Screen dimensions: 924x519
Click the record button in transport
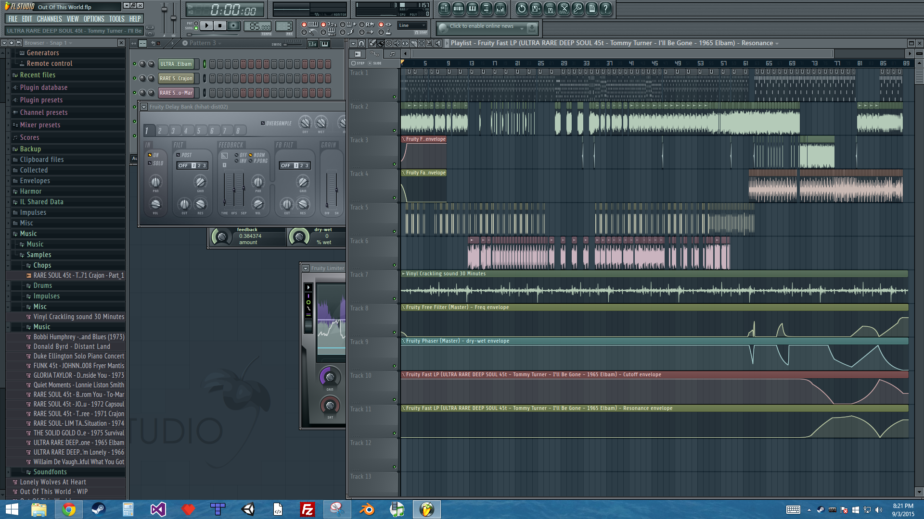click(x=233, y=25)
